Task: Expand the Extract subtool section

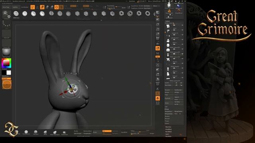Action: (x=167, y=124)
